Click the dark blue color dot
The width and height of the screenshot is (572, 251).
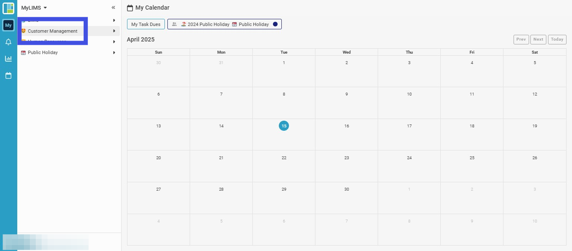tap(275, 24)
